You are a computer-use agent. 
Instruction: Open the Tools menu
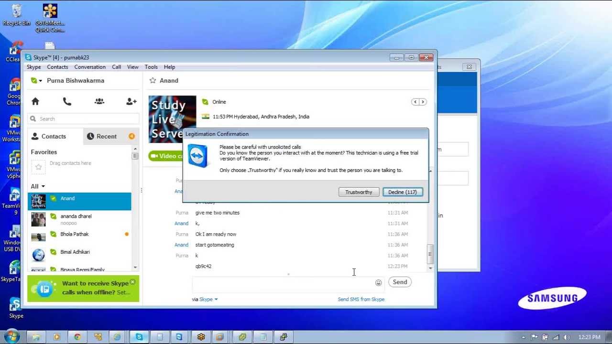(x=151, y=67)
